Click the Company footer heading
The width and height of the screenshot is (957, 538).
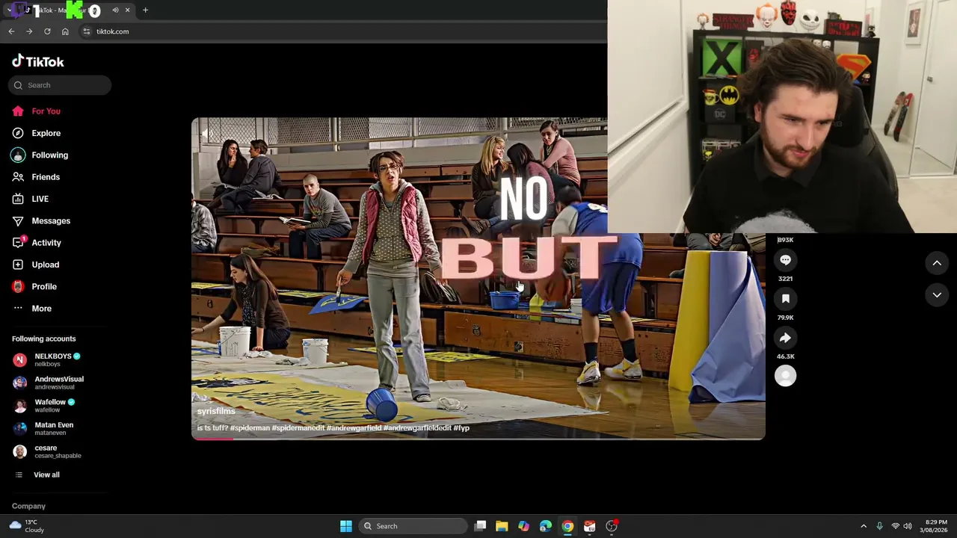tap(28, 507)
